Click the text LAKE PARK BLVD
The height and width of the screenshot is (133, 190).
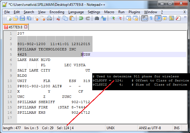[x=34, y=60]
